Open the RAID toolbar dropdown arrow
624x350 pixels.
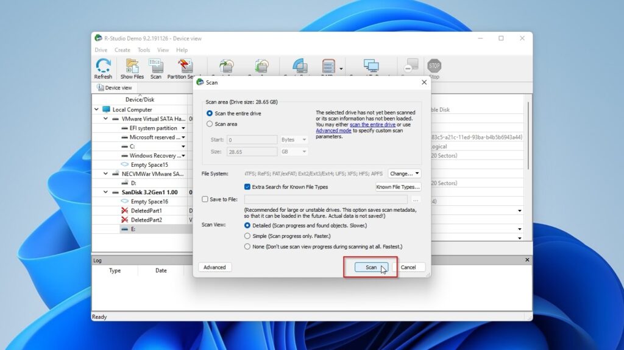tap(341, 69)
